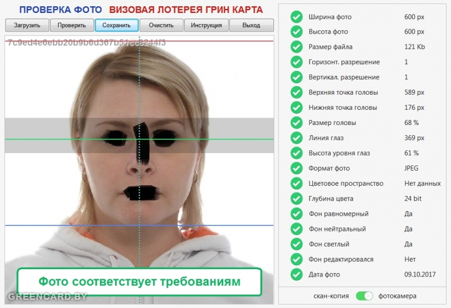
Task: Select check icon next to Линия глаз
Action: click(297, 138)
